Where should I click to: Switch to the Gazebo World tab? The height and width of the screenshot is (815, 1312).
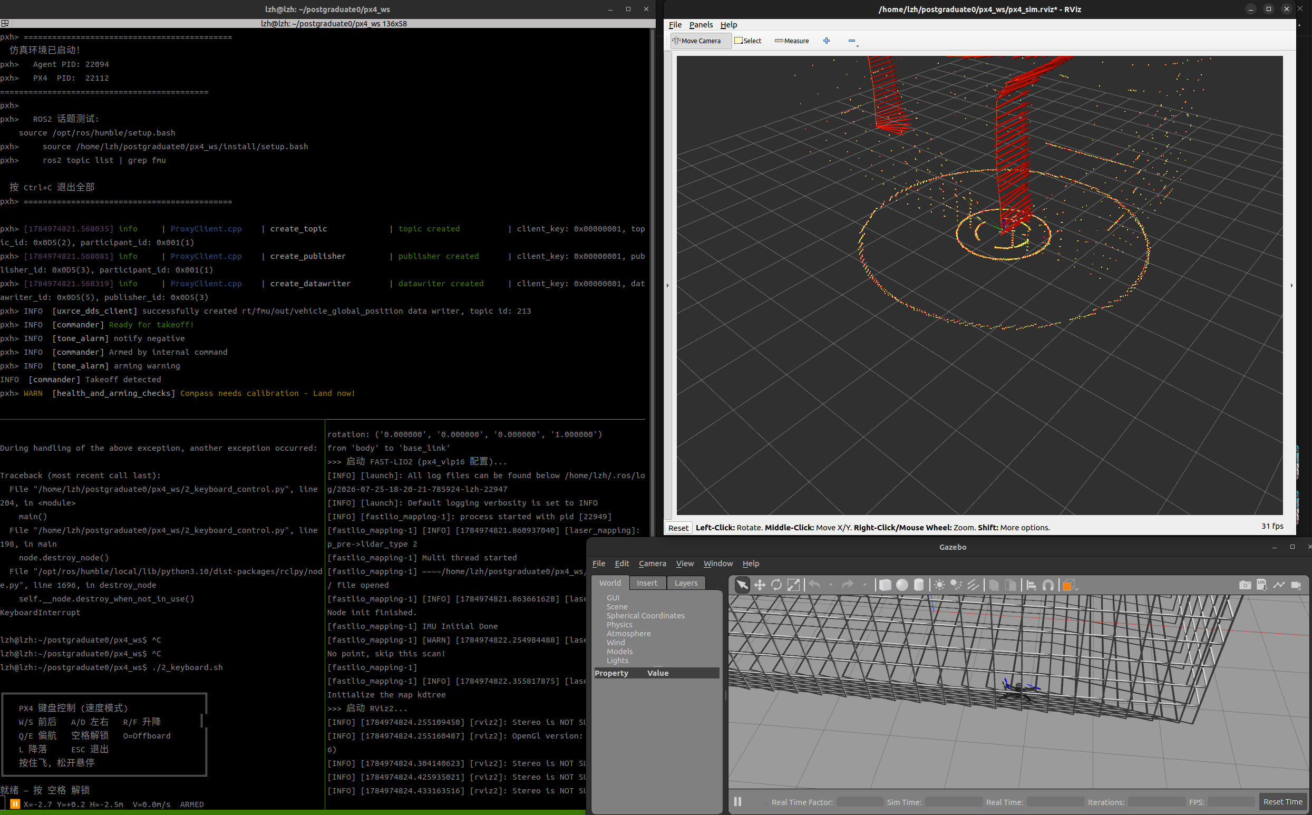tap(610, 583)
